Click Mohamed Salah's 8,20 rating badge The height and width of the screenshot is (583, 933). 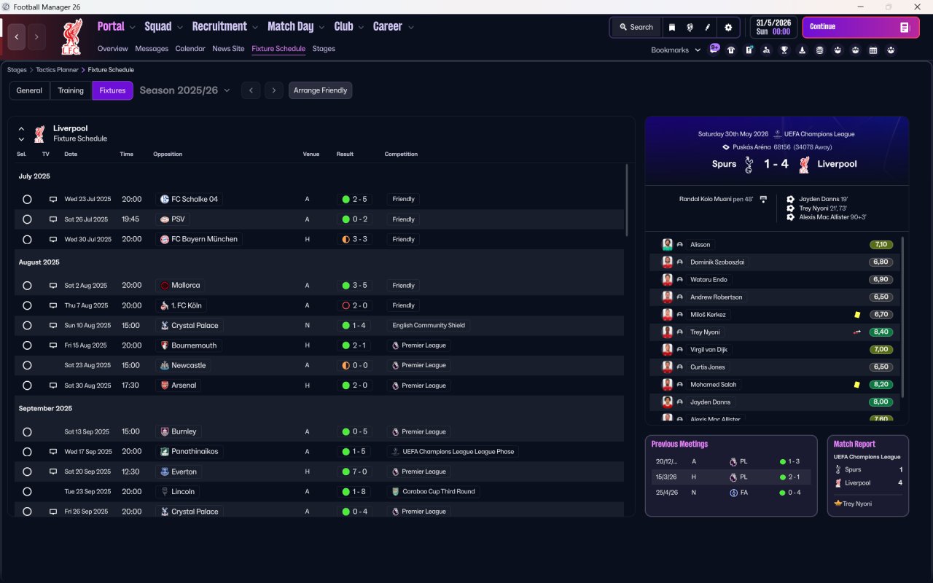pos(881,385)
